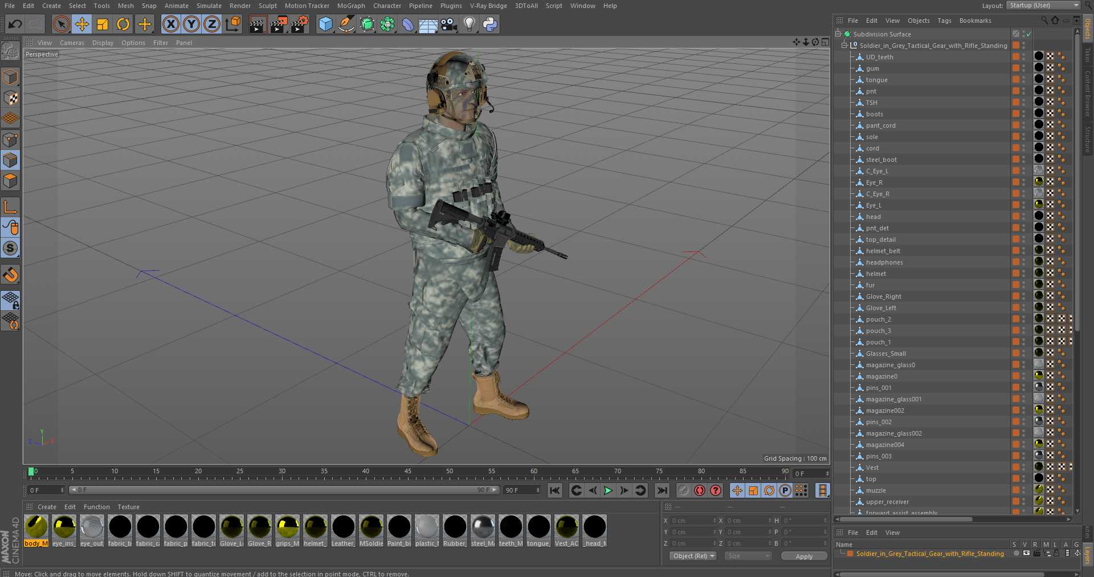This screenshot has height=577, width=1094.
Task: Switch to Texture mode in the left palette
Action: click(10, 97)
